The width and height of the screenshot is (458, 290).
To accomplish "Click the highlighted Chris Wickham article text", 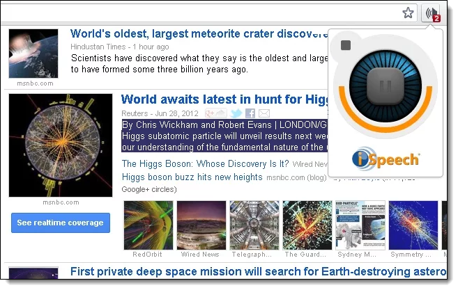I will click(224, 136).
